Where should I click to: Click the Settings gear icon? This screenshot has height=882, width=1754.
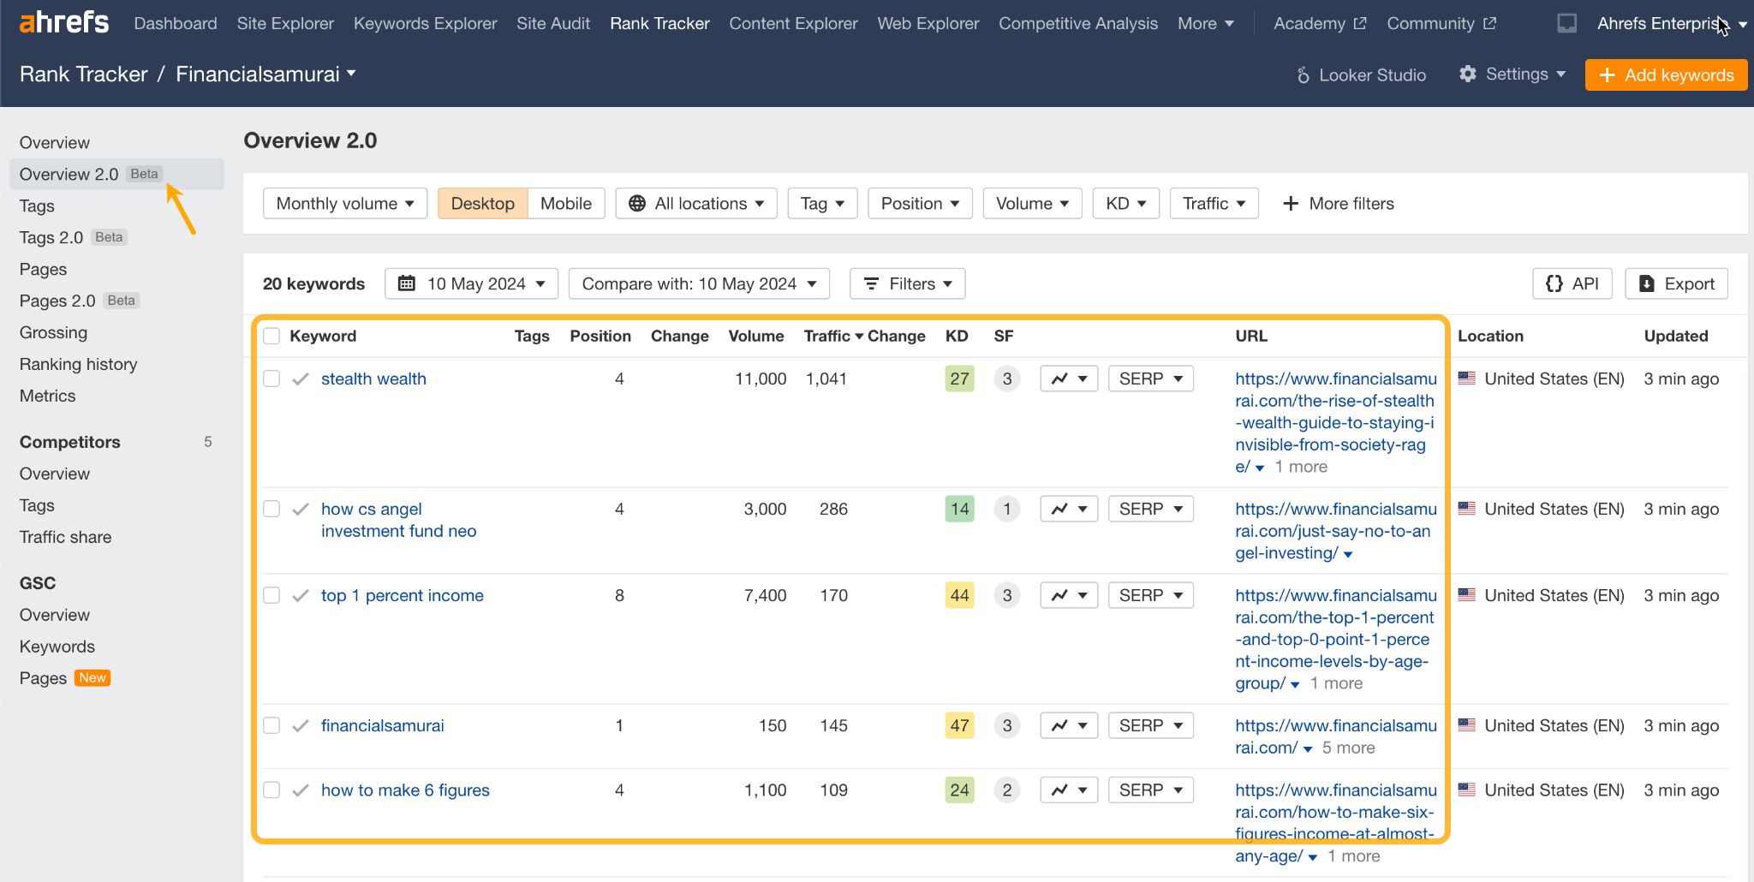point(1468,74)
